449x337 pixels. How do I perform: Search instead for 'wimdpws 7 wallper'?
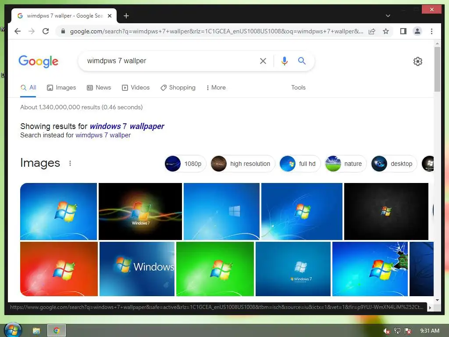tap(103, 135)
